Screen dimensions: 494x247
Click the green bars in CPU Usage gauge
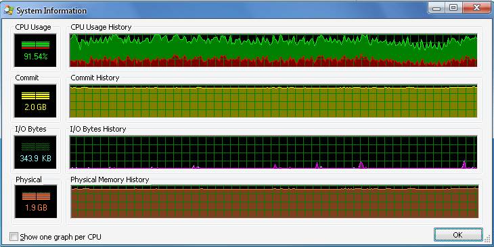tap(35, 45)
